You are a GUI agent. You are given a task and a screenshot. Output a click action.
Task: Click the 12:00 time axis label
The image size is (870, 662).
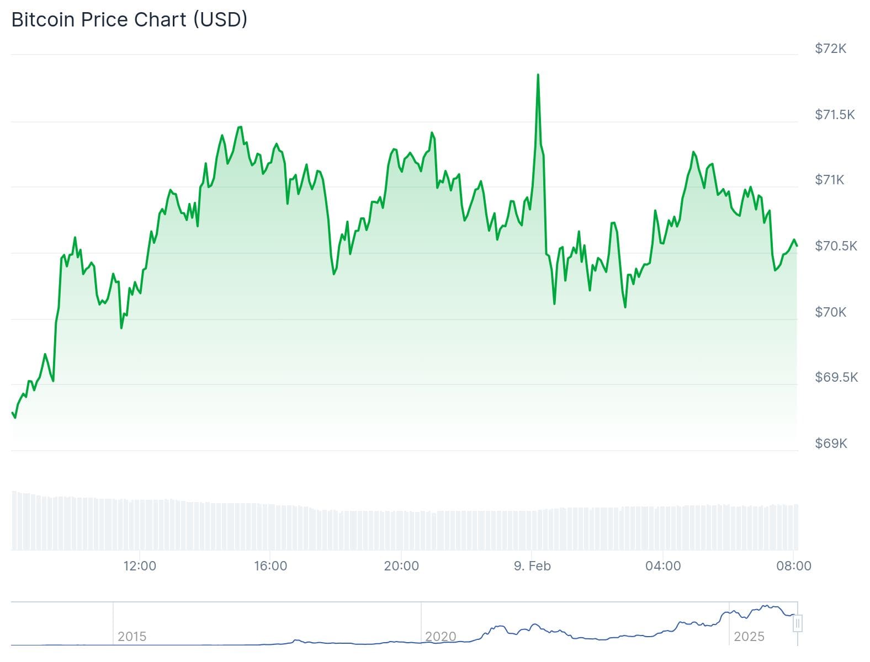(140, 566)
